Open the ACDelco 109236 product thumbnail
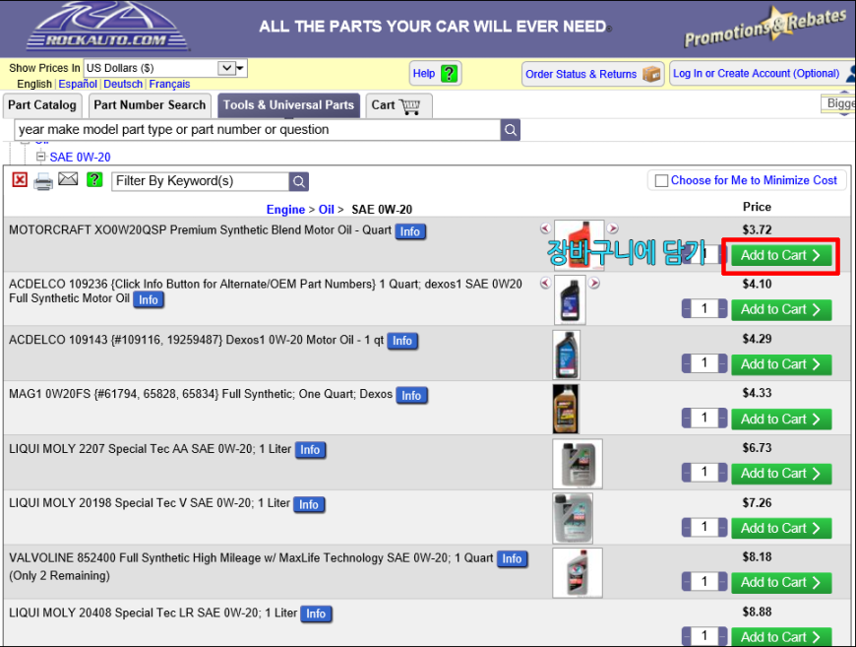 pyautogui.click(x=570, y=300)
